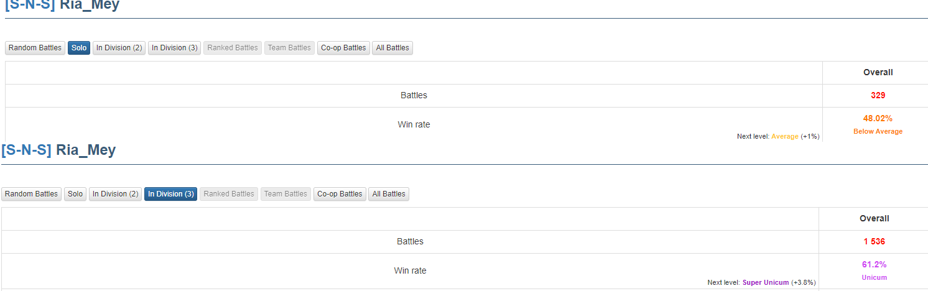Open Co-op Battles in the Solo stats panel
This screenshot has width=928, height=291.
click(x=343, y=48)
